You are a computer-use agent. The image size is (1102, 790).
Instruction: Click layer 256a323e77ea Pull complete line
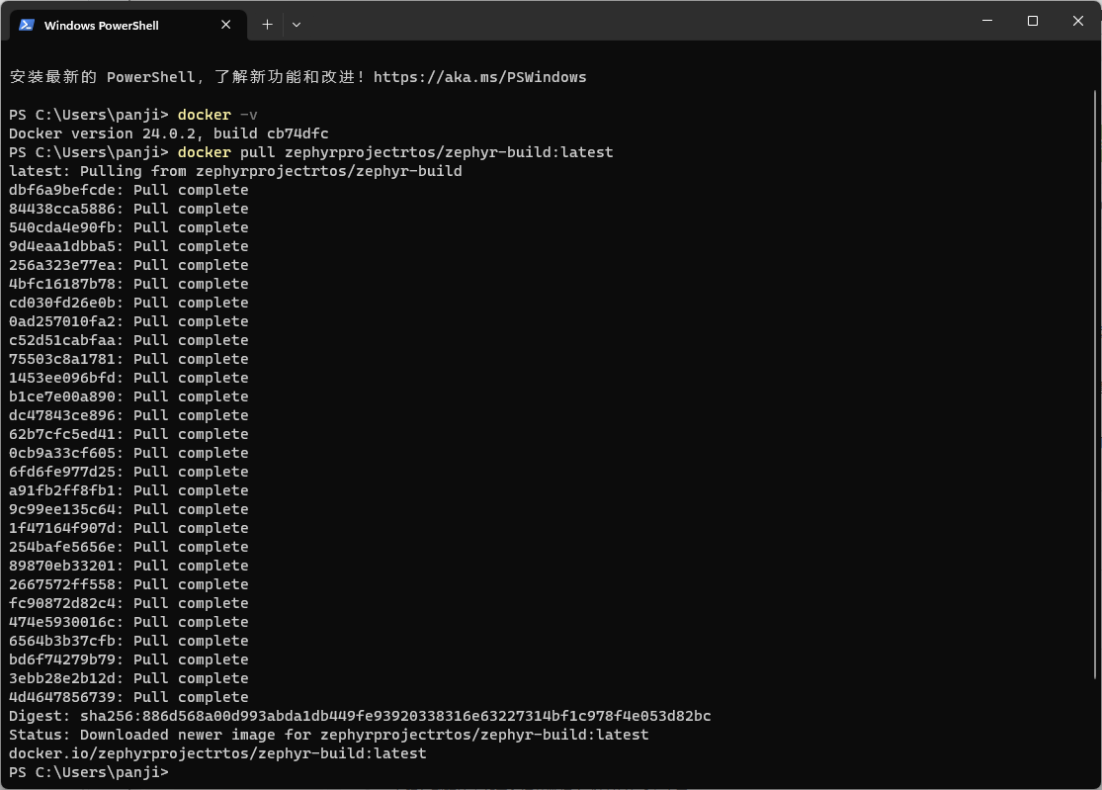(x=128, y=266)
